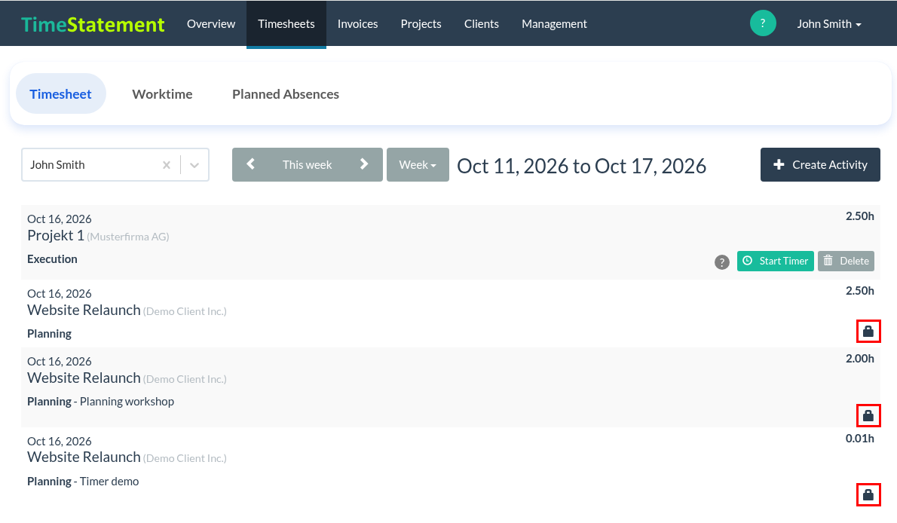Viewport: 897px width, 523px height.
Task: Delete the Projekt 1 activity
Action: (846, 261)
